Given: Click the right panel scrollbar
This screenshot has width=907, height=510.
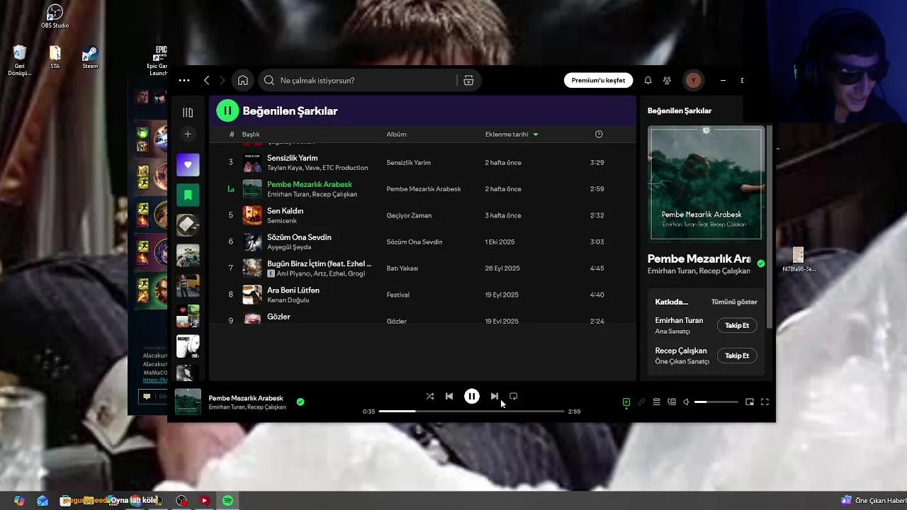Looking at the screenshot, I should coord(770,227).
